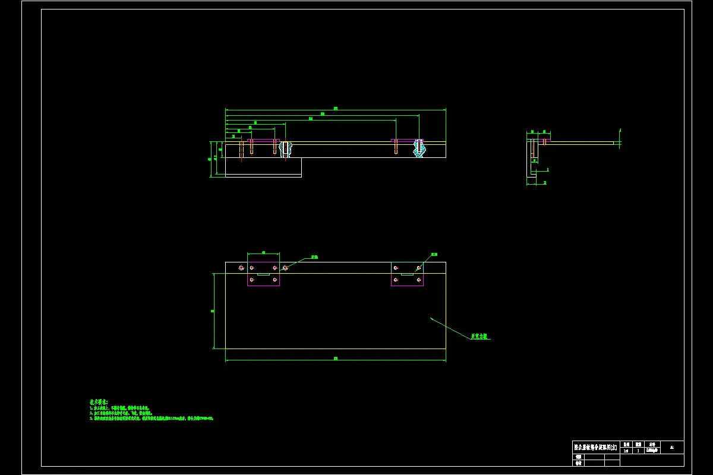The width and height of the screenshot is (713, 475).
Task: Pick the hinge width dimension above the left hinge
Action: [263, 252]
